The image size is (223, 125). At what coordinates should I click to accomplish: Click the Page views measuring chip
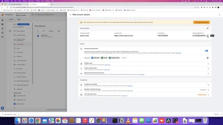coord(95,58)
